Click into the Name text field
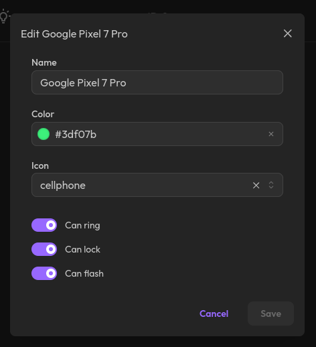This screenshot has height=347, width=316. 157,82
